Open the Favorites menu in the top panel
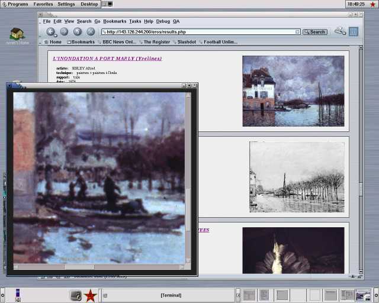This screenshot has width=379, height=303. point(43,4)
